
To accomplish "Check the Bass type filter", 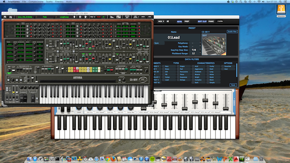I will [164, 66].
